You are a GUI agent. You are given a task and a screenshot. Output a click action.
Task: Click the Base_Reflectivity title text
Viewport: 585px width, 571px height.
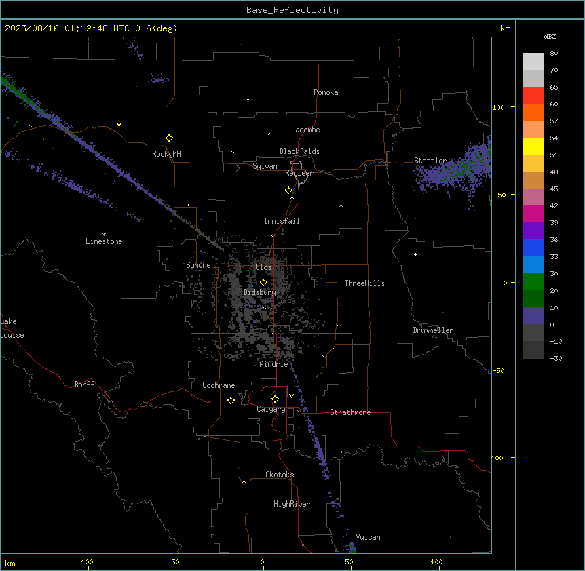pos(292,10)
